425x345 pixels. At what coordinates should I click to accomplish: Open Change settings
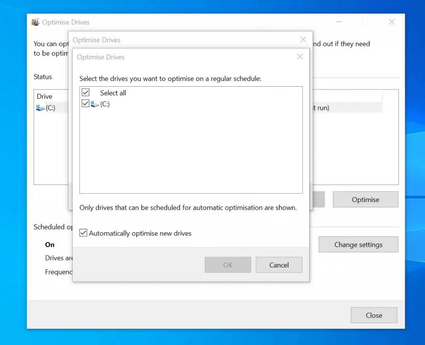point(358,244)
